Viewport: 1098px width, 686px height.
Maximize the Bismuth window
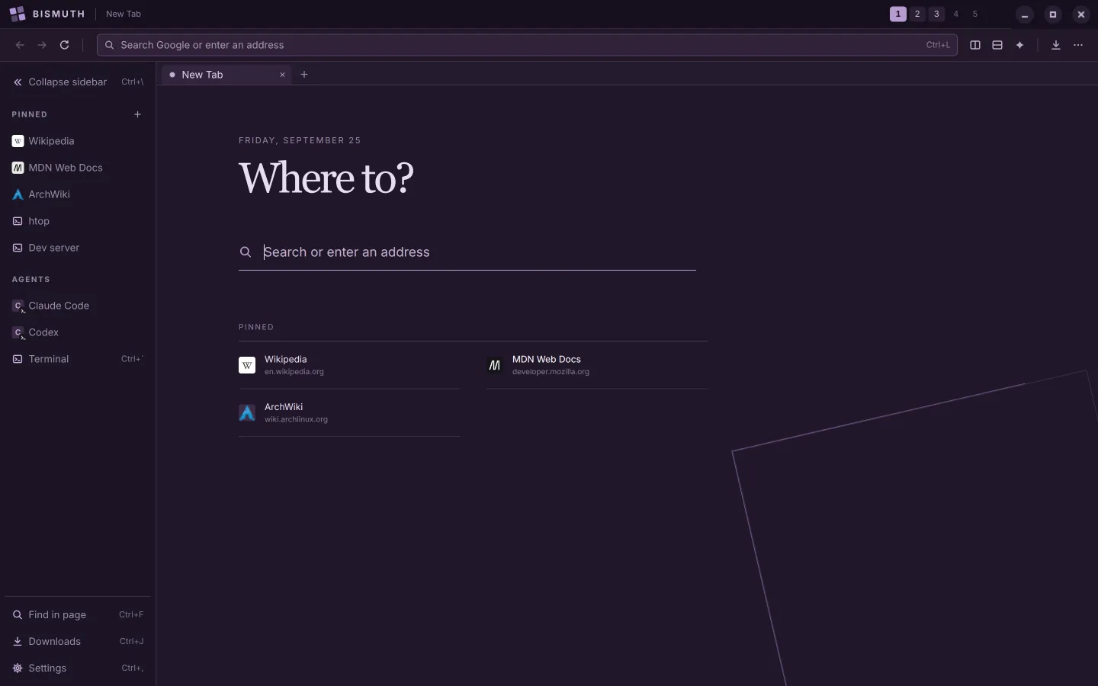[x=1053, y=14]
